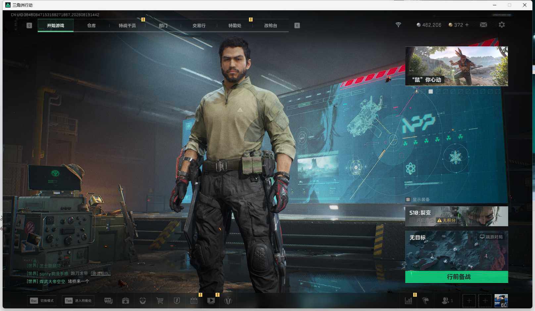Click the first empty teammate plus slot
The height and width of the screenshot is (311, 535).
(469, 301)
